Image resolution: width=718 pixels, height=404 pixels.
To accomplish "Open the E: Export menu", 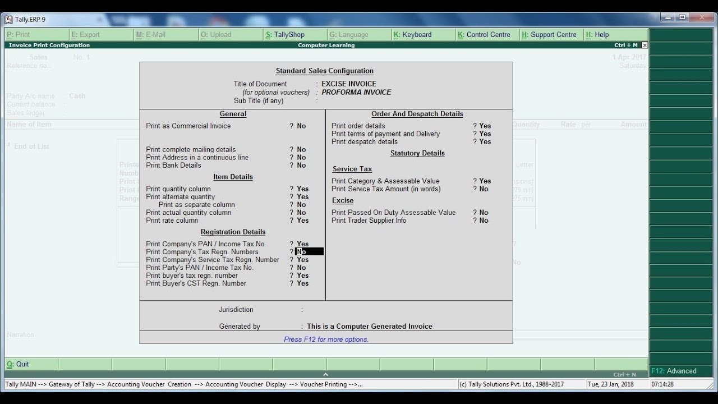I will [102, 35].
